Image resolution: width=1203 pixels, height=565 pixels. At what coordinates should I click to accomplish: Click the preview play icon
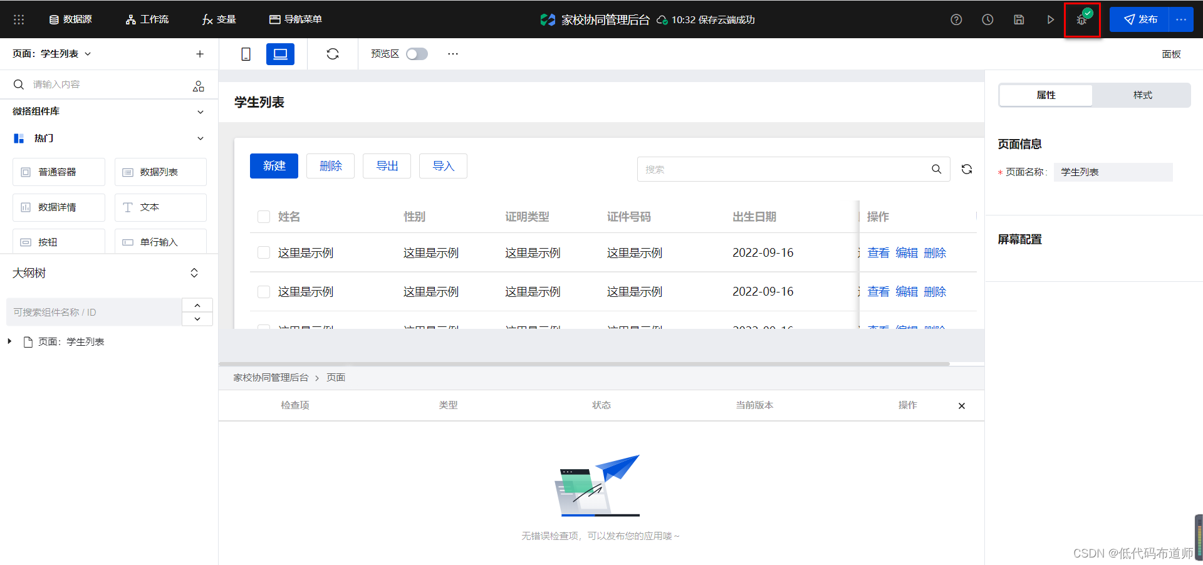[x=1051, y=19]
